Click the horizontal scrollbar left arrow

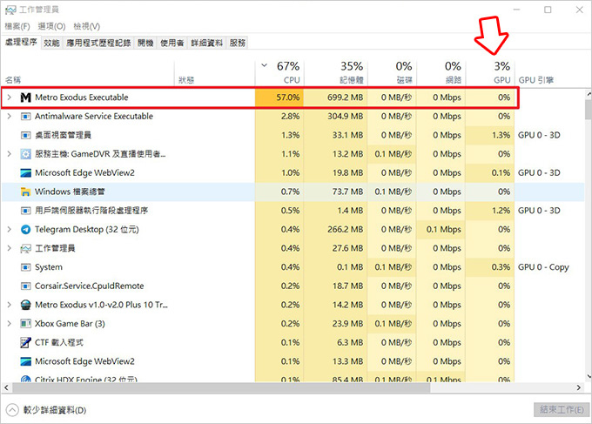pyautogui.click(x=6, y=387)
